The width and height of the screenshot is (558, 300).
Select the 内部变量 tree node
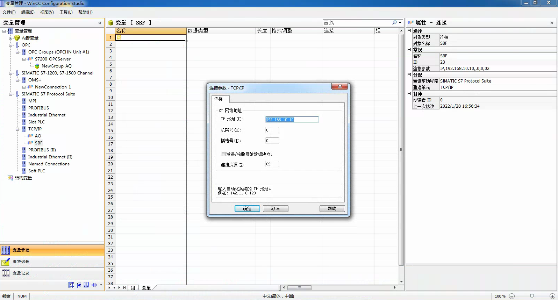(30, 38)
